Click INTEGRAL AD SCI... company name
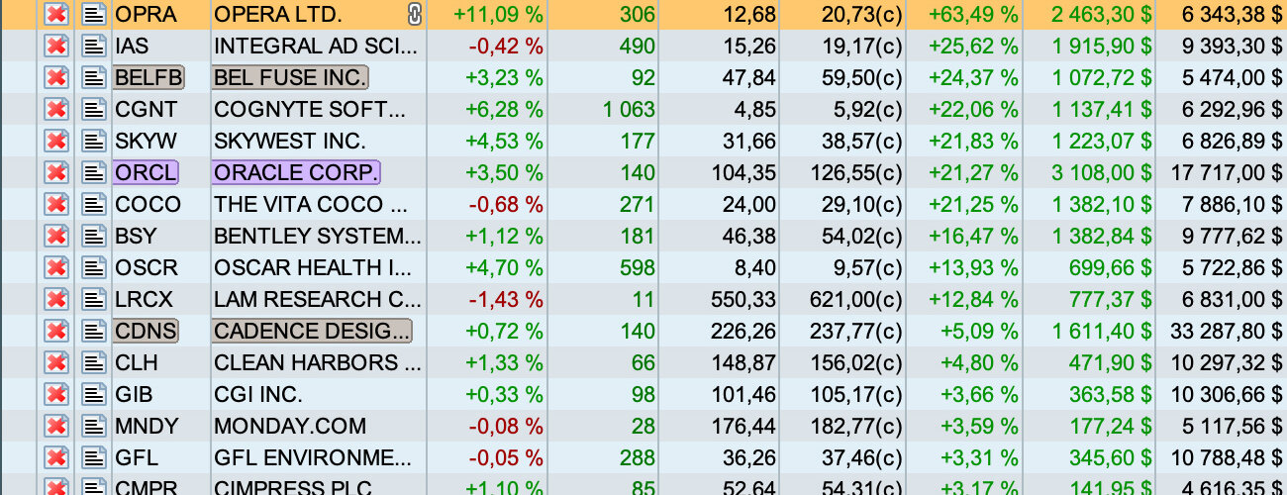This screenshot has width=1287, height=495. pos(318,47)
